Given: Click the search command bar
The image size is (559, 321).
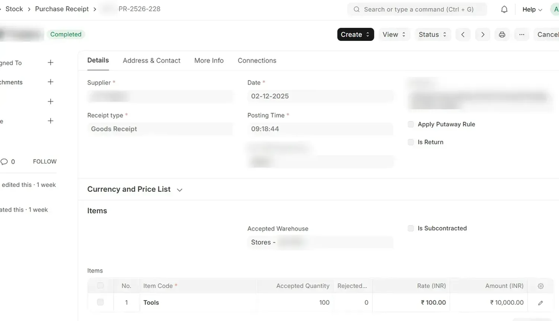Looking at the screenshot, I should click(417, 9).
